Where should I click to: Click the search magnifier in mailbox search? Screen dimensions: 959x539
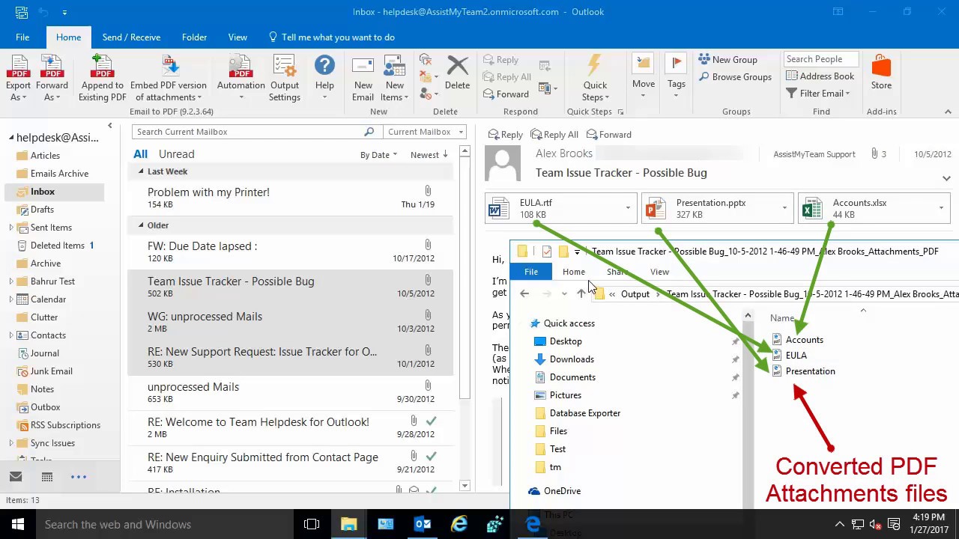(x=369, y=132)
